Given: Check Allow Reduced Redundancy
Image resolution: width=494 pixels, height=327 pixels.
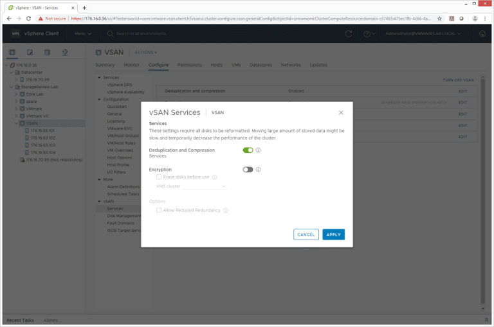Looking at the screenshot, I should click(x=159, y=210).
